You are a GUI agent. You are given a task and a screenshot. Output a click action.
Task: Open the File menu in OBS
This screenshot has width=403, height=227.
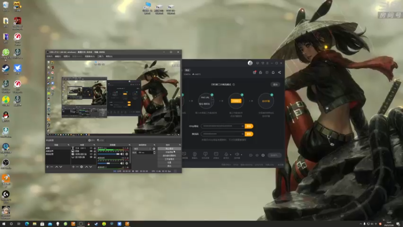click(x=49, y=56)
